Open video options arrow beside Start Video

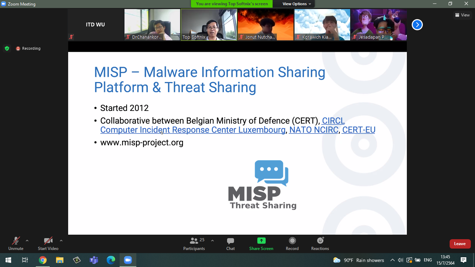pyautogui.click(x=61, y=241)
